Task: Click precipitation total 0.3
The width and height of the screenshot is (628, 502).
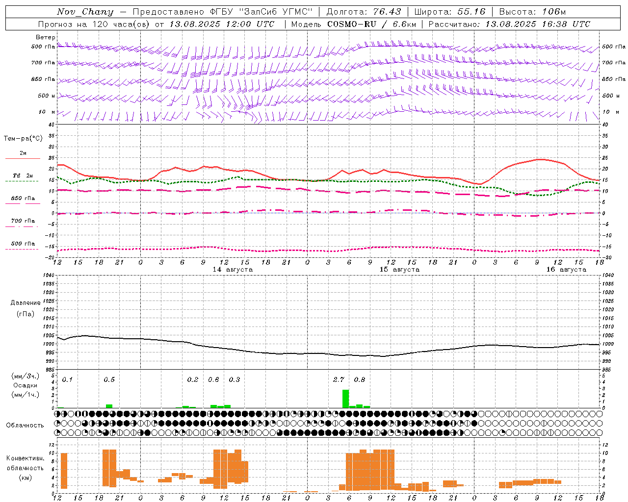Action: tap(235, 380)
